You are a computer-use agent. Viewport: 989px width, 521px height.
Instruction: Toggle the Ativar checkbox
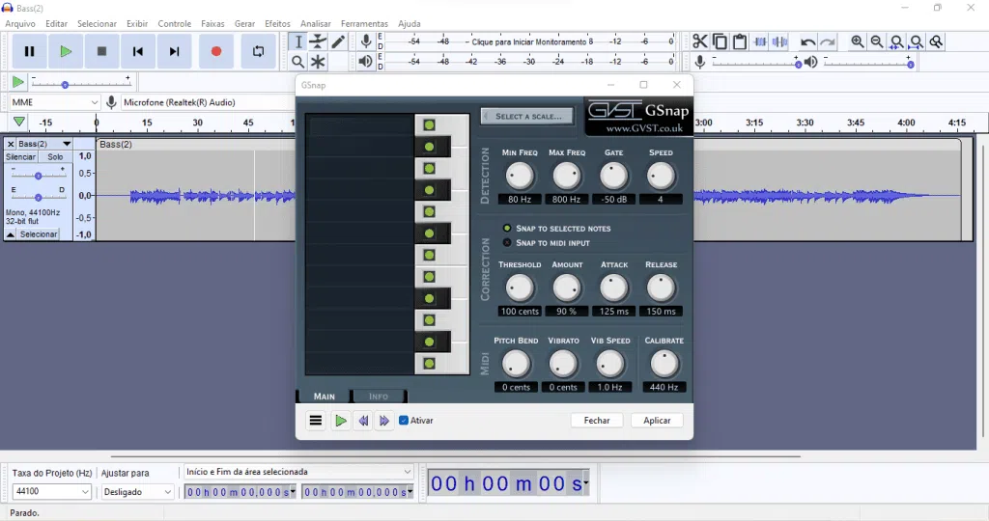pyautogui.click(x=404, y=421)
